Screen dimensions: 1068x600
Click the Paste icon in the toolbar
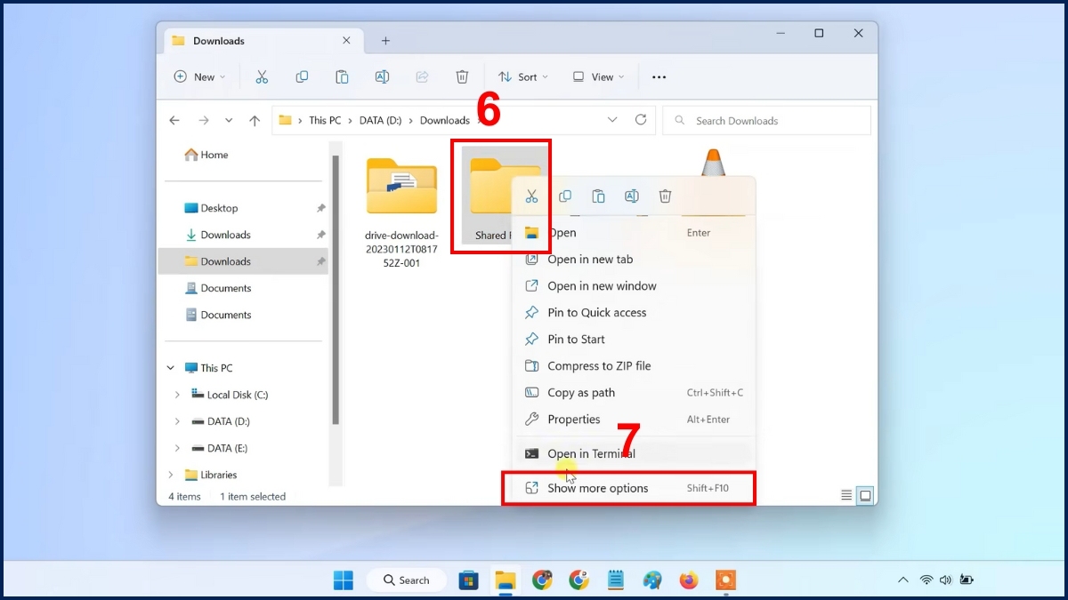point(342,76)
